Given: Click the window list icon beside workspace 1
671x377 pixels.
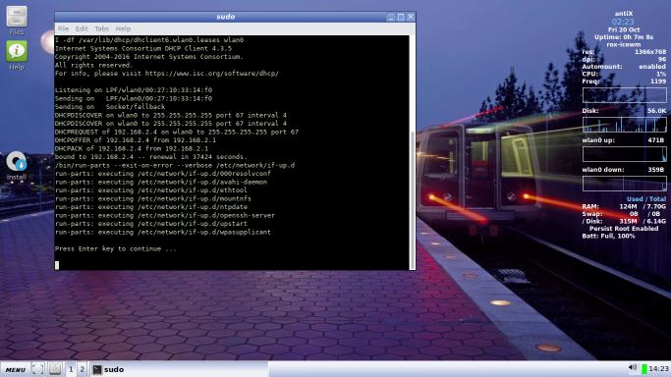Looking at the screenshot, I should coord(55,369).
